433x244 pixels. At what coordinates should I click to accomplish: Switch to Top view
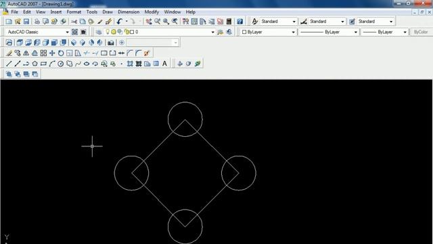click(20, 43)
